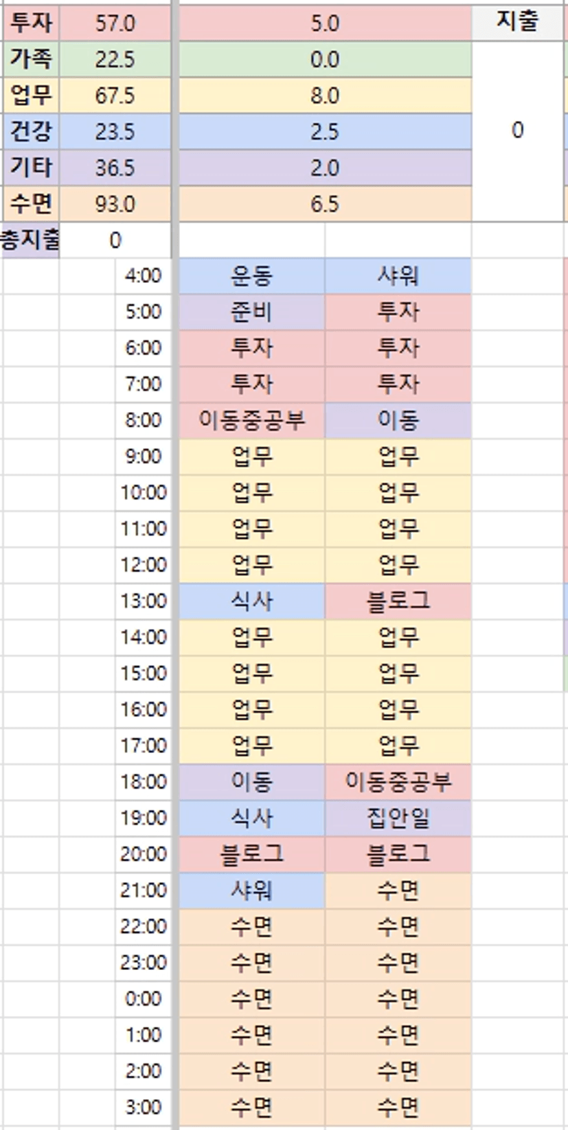Click the 이동중공부 cell in the 8:00 row
The image size is (568, 1130).
pos(251,420)
